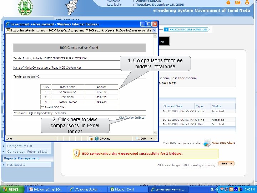Click the amount cell 351,195
The image size is (257, 193).
coord(101,97)
